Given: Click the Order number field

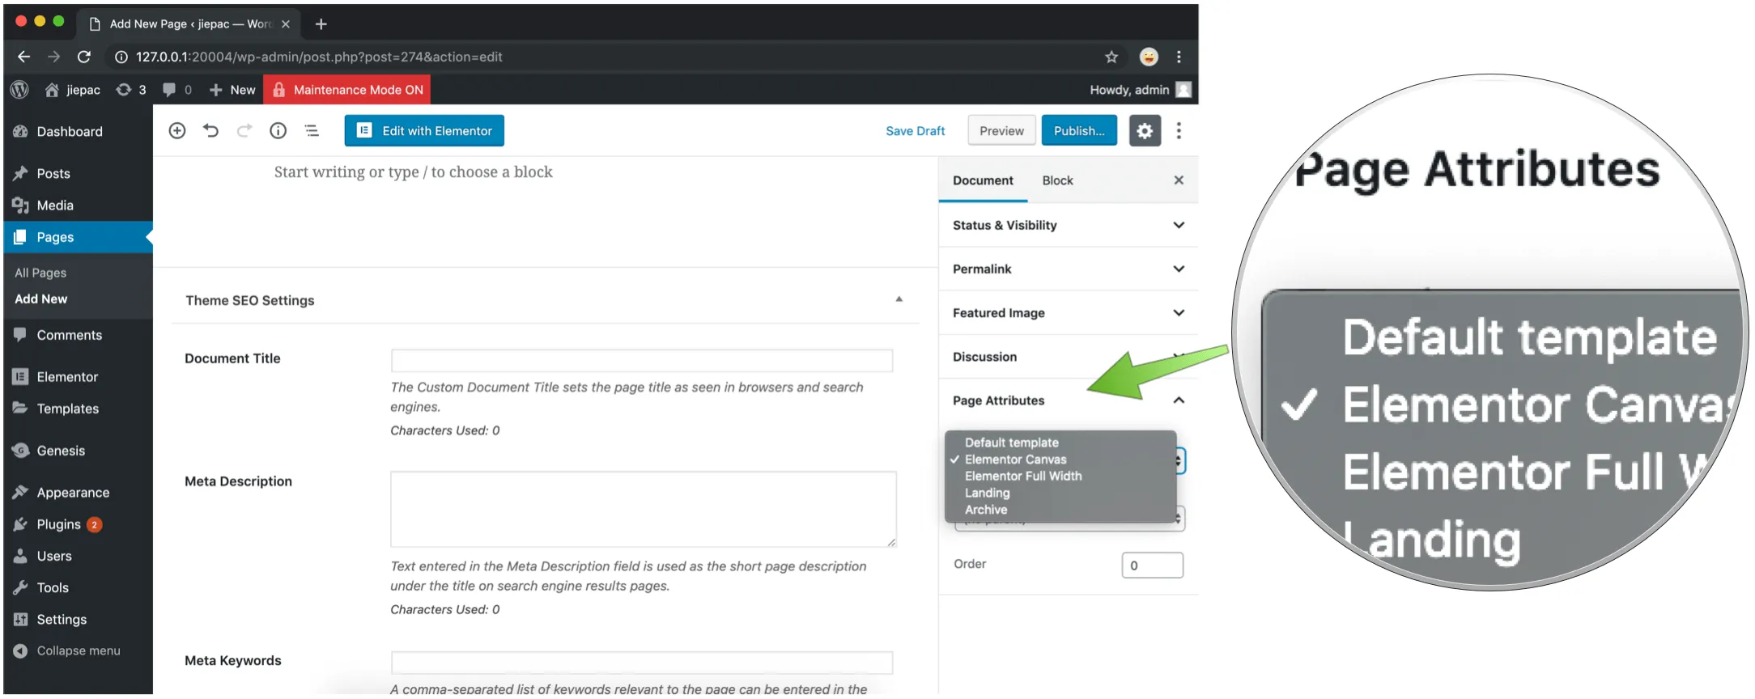Looking at the screenshot, I should pos(1153,565).
